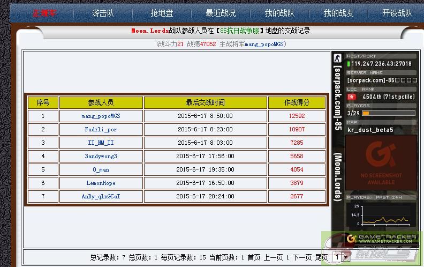Click the red logo in navigation bar
The width and height of the screenshot is (424, 267).
coord(44,13)
